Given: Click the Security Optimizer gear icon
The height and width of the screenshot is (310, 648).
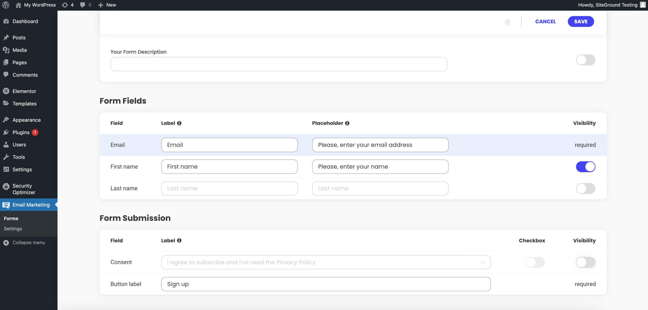Looking at the screenshot, I should [6, 187].
